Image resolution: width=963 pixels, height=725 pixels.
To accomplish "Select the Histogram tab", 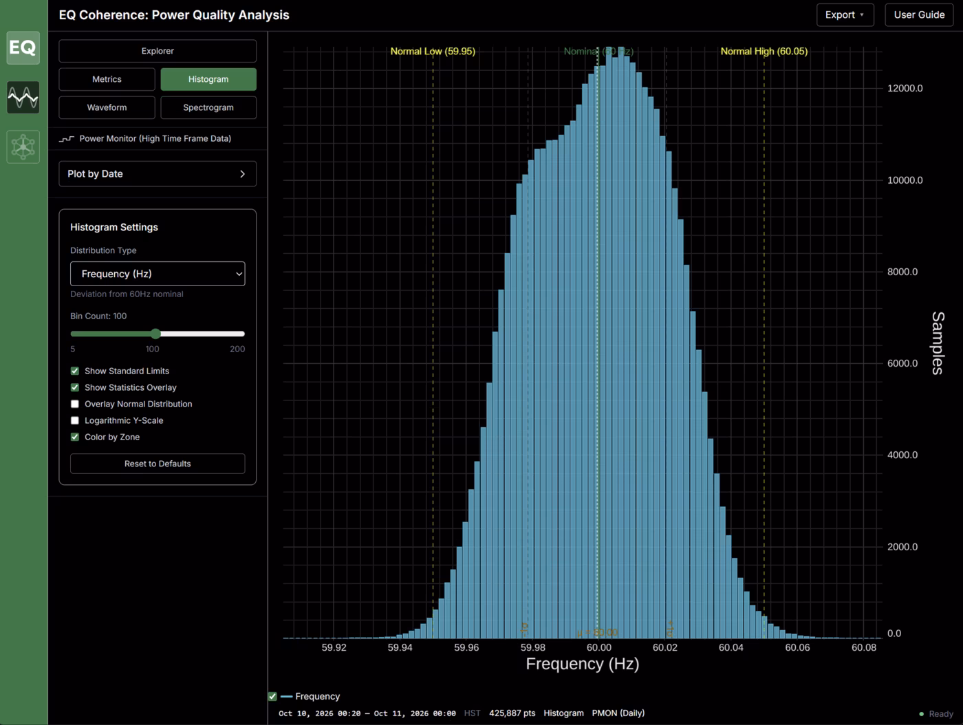I will tap(208, 79).
